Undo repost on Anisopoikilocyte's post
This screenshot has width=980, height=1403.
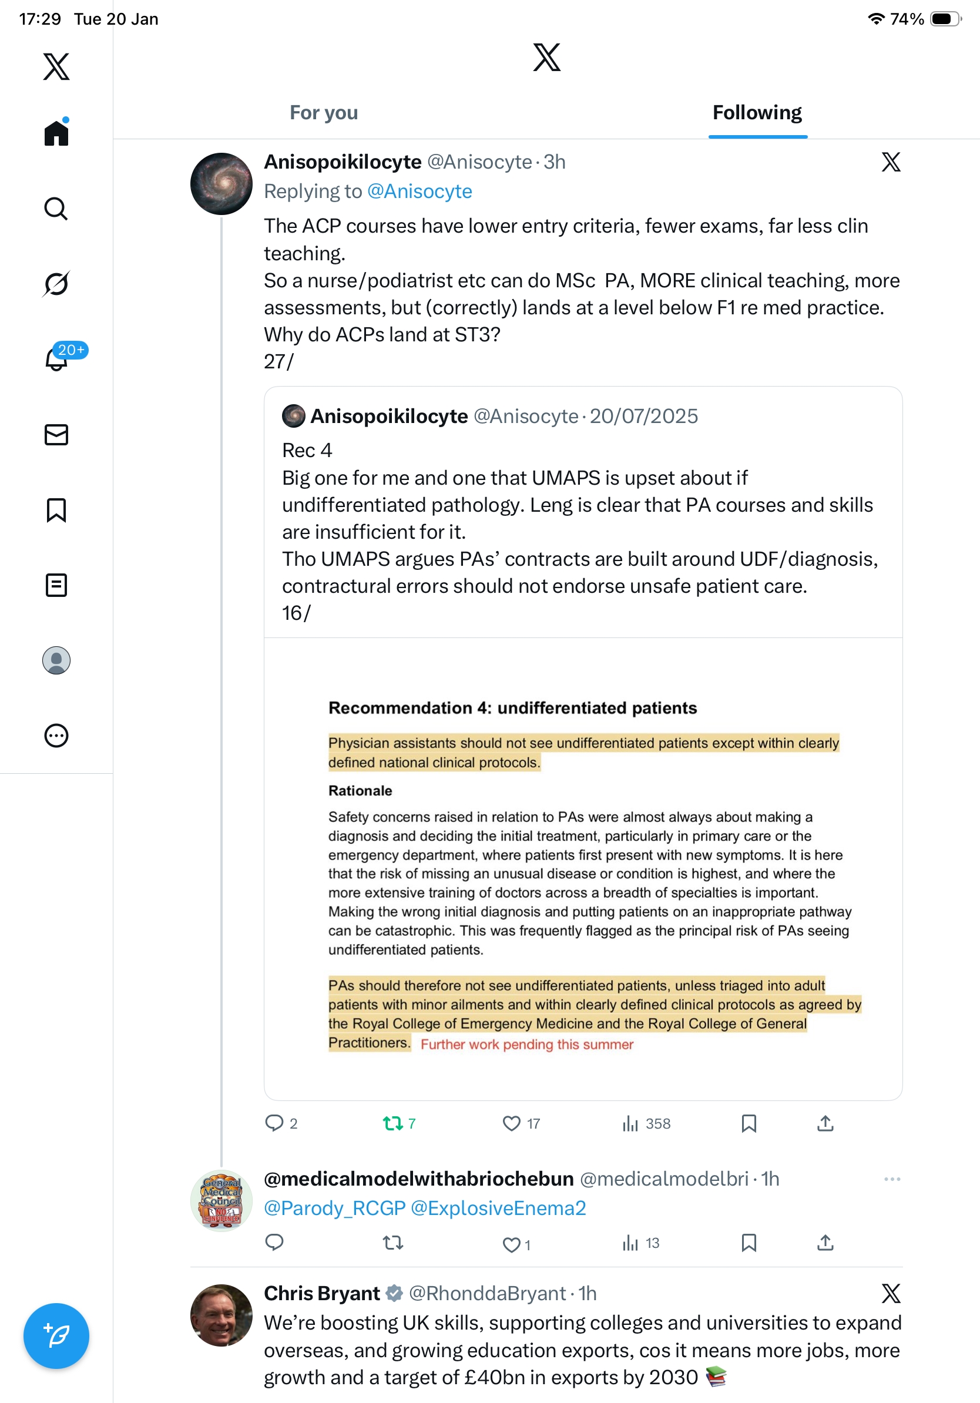point(392,1123)
